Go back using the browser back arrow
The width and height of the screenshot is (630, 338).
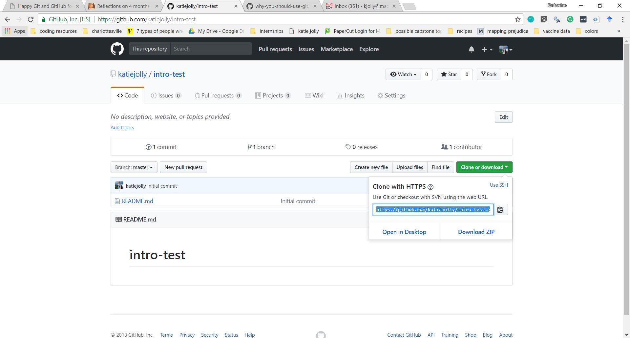[x=8, y=19]
